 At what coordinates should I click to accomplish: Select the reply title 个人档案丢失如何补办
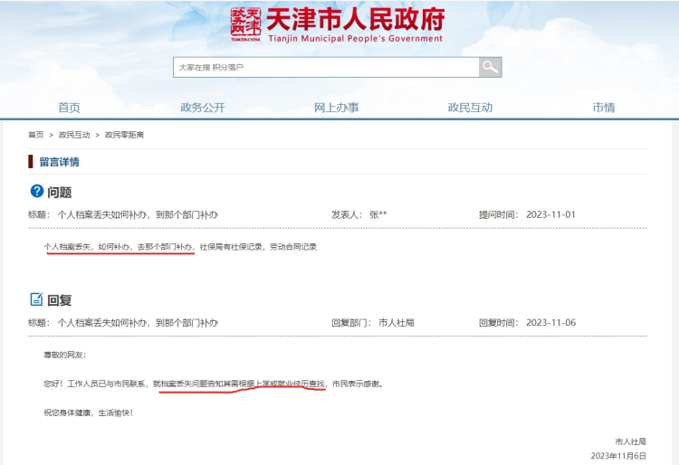(139, 323)
